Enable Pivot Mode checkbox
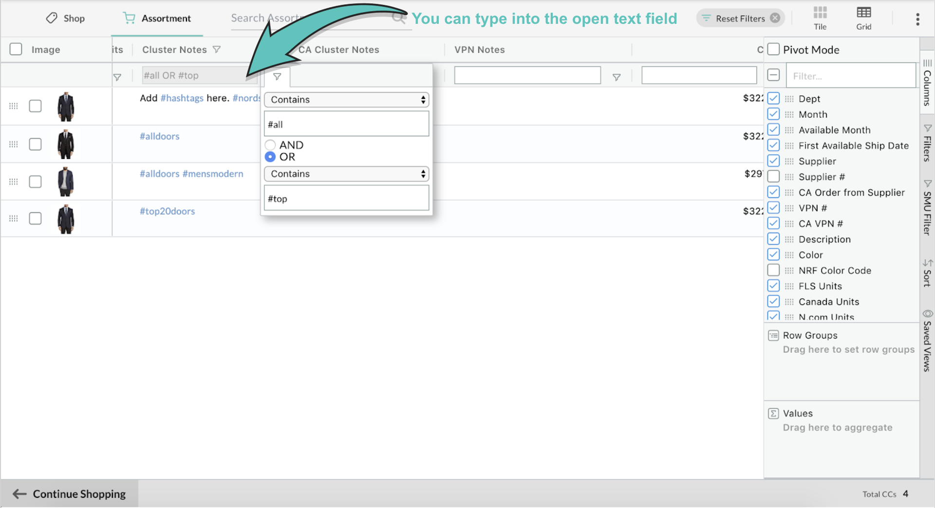 pos(773,50)
